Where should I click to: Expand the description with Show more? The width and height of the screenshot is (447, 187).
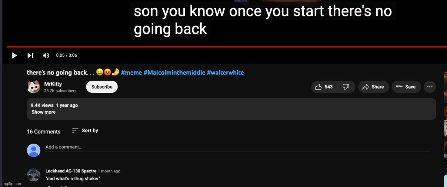pyautogui.click(x=43, y=112)
